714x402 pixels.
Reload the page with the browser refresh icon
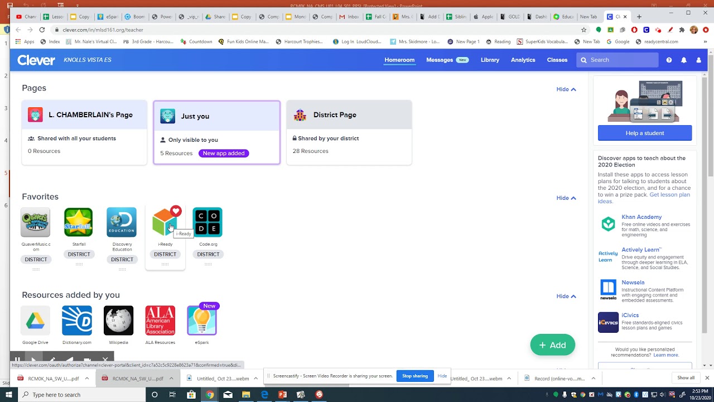[x=42, y=30]
